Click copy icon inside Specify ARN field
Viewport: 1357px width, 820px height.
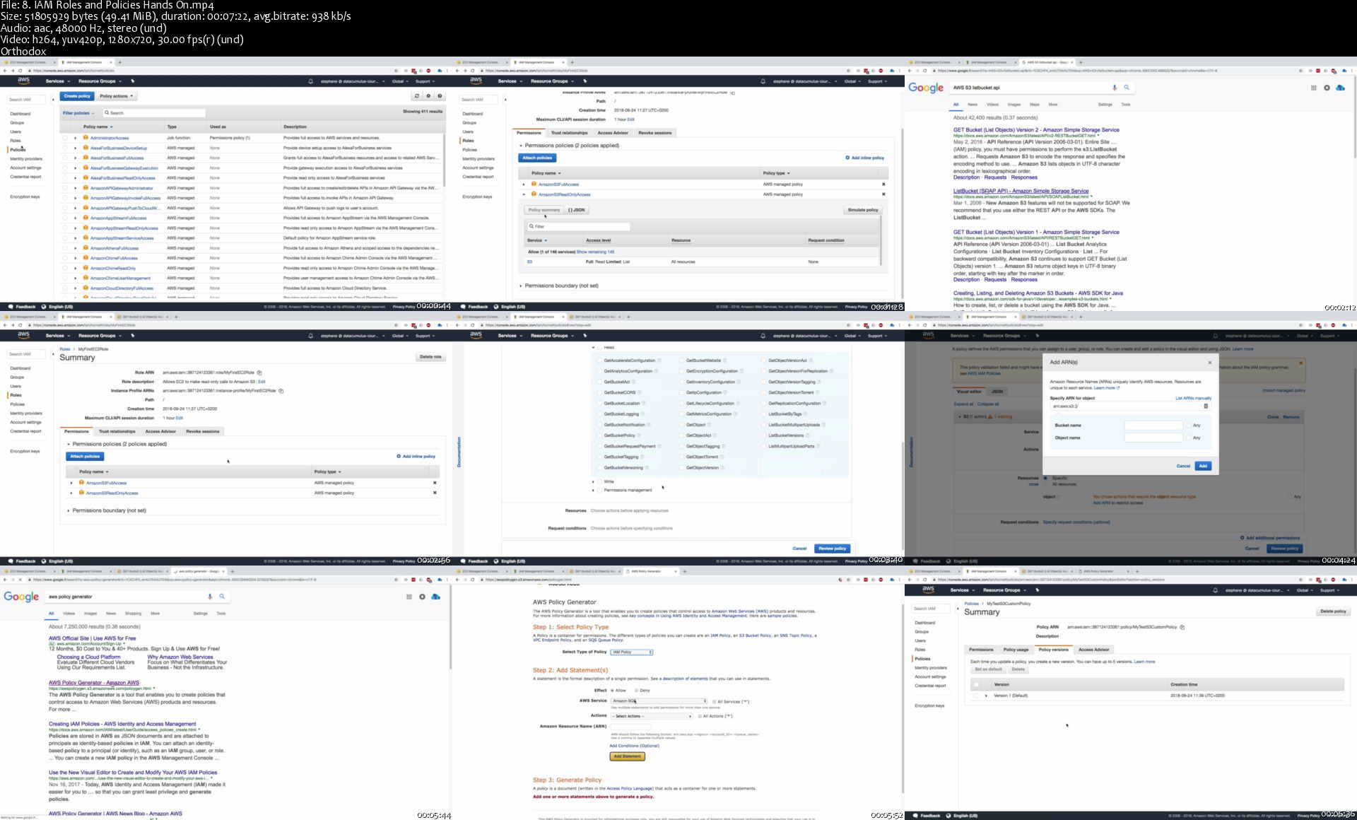click(x=1206, y=406)
